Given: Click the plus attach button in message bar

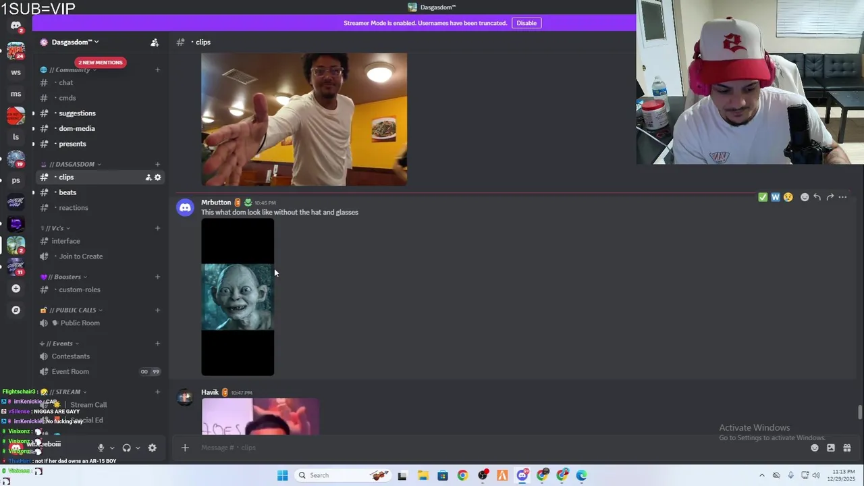Looking at the screenshot, I should tap(185, 448).
